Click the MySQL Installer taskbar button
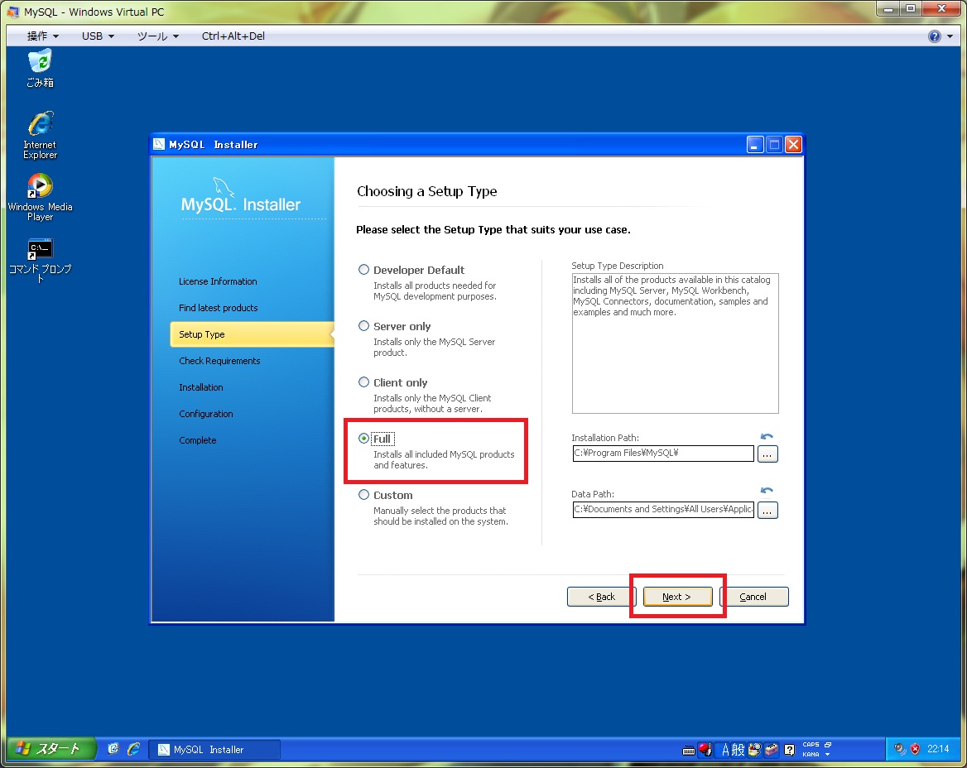 tap(214, 750)
